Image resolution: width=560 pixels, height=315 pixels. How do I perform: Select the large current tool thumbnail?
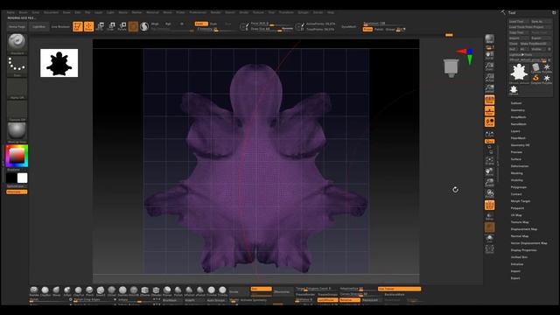point(519,73)
